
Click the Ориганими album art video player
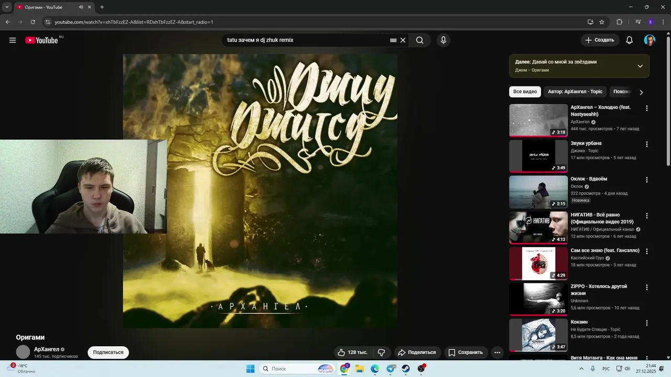click(x=260, y=191)
